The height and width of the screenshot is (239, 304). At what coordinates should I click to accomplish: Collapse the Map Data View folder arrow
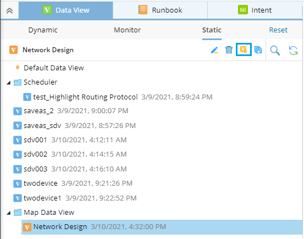tap(9, 213)
